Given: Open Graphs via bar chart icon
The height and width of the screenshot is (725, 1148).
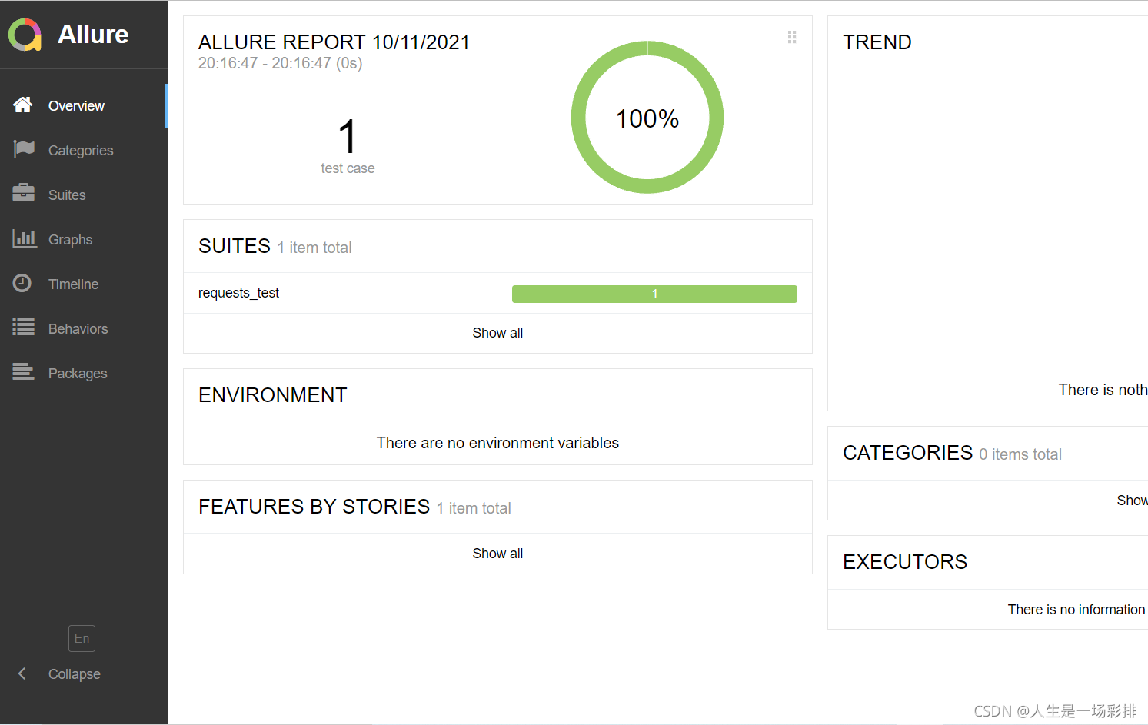Looking at the screenshot, I should click(x=24, y=238).
